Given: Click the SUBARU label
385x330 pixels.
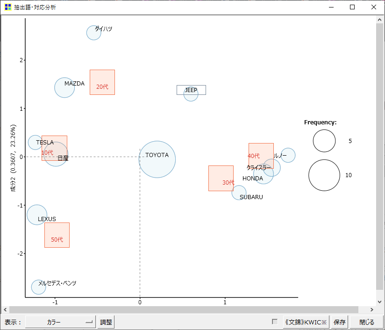Looking at the screenshot, I should pos(251,197).
